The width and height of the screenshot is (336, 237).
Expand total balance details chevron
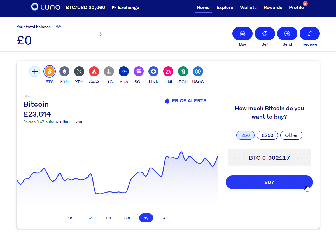point(101,34)
